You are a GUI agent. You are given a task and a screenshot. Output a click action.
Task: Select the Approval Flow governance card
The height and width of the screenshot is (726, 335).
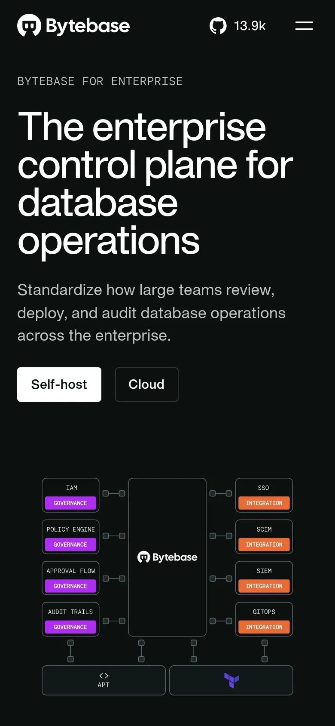pyautogui.click(x=70, y=578)
